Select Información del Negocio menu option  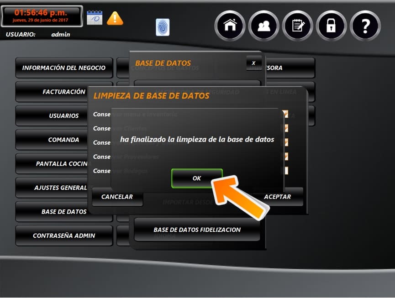pos(64,68)
